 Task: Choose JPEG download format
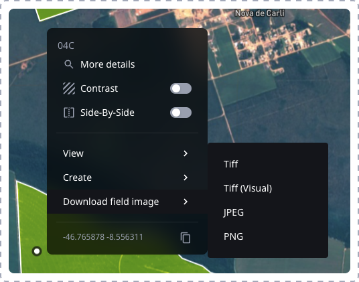point(268,212)
